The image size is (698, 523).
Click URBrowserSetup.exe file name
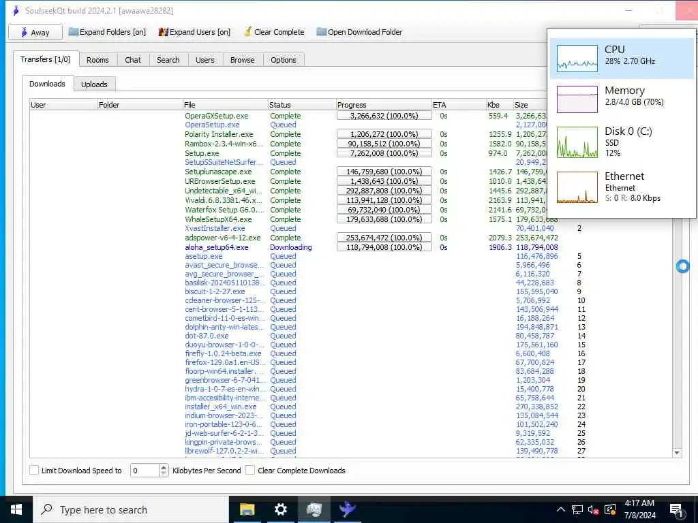pos(220,181)
